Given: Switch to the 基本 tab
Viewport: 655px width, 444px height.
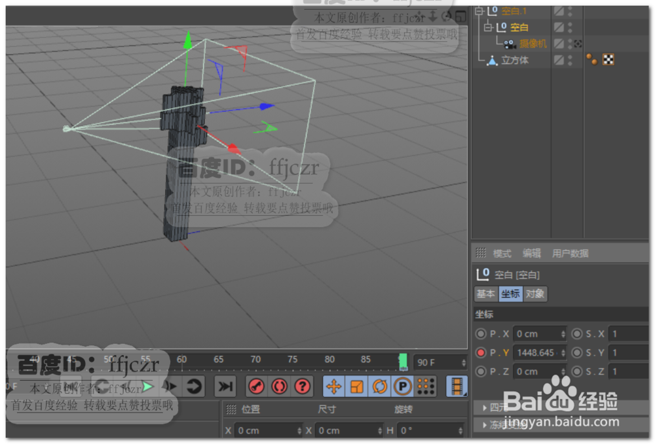Looking at the screenshot, I should click(486, 294).
